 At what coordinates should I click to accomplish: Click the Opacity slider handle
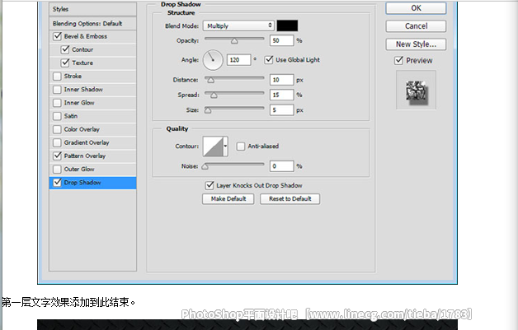[234, 41]
